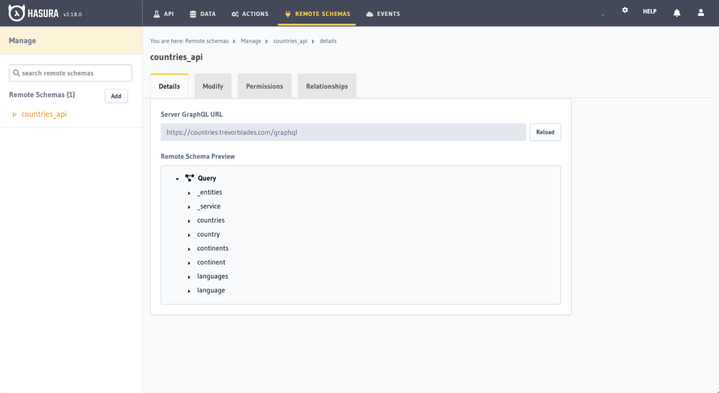Viewport: 719px width, 393px height.
Task: Switch to the Modify tab
Action: (213, 86)
